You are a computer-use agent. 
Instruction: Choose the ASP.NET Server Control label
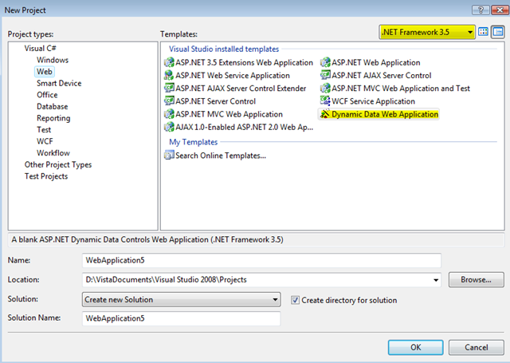pyautogui.click(x=216, y=101)
